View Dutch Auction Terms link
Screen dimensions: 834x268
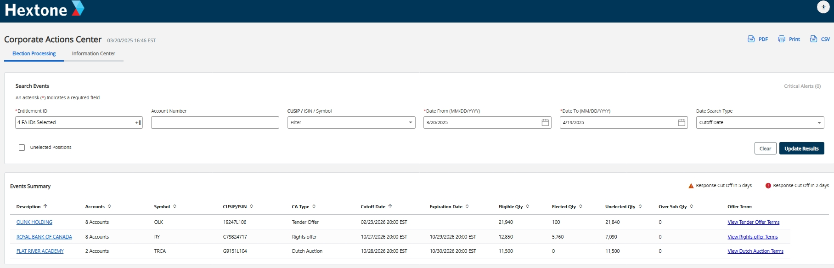755,251
